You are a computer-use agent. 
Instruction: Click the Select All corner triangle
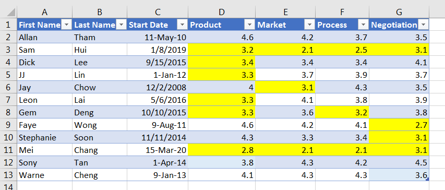click(x=10, y=12)
